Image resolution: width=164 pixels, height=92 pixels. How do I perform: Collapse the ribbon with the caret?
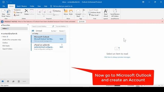[162, 19]
